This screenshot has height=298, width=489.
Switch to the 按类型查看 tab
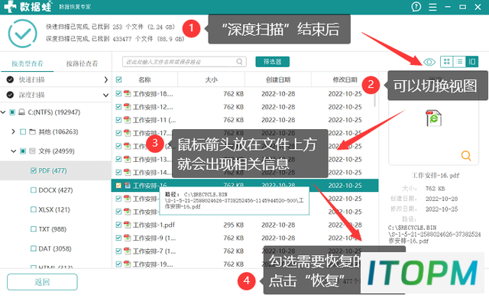(x=28, y=63)
